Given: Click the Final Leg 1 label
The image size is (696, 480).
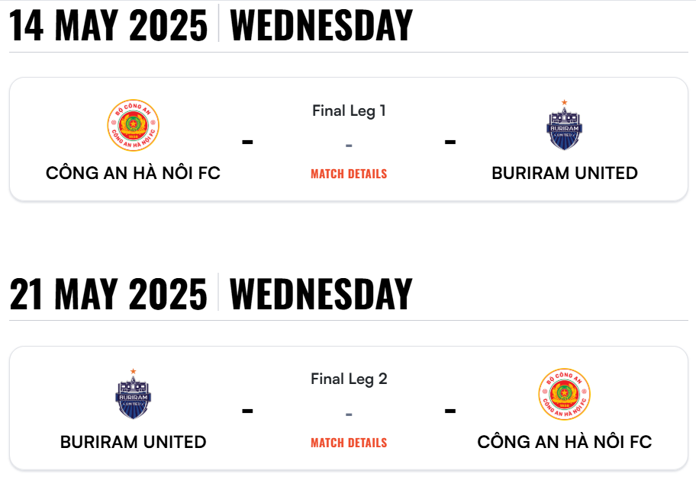Looking at the screenshot, I should pyautogui.click(x=349, y=110).
